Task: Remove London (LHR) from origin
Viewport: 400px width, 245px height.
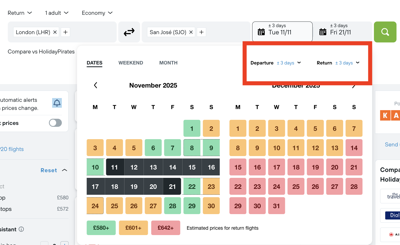Action: tap(55, 32)
